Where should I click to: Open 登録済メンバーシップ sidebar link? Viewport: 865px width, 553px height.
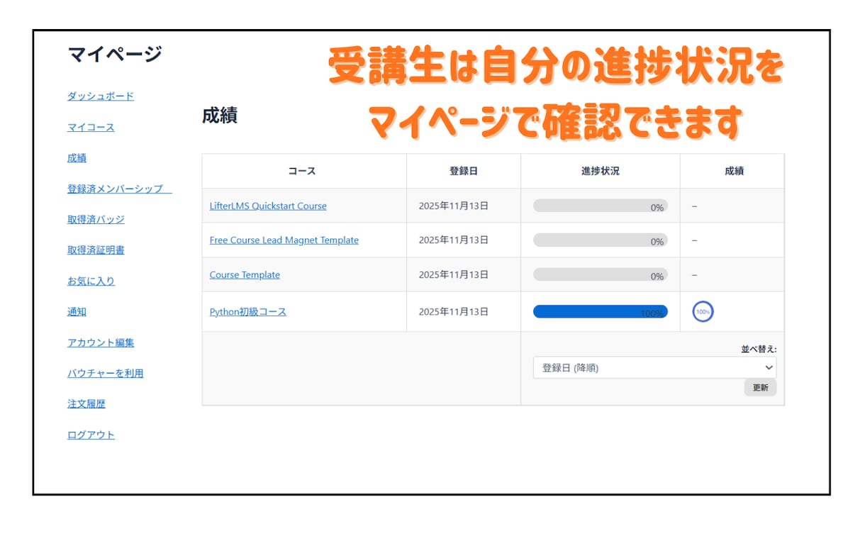(x=120, y=189)
